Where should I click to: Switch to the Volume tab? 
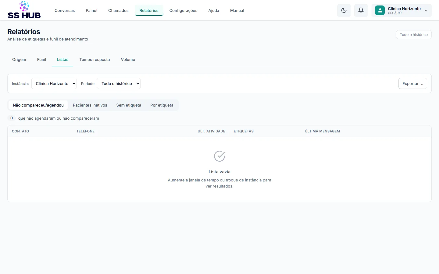point(128,60)
